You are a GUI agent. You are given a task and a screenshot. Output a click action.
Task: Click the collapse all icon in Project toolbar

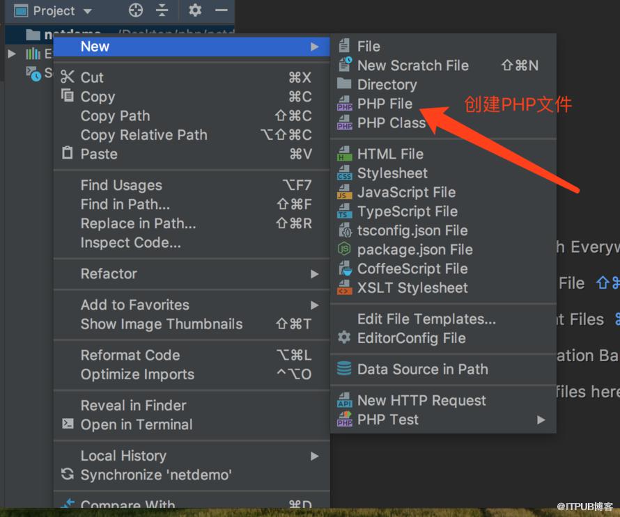click(162, 10)
